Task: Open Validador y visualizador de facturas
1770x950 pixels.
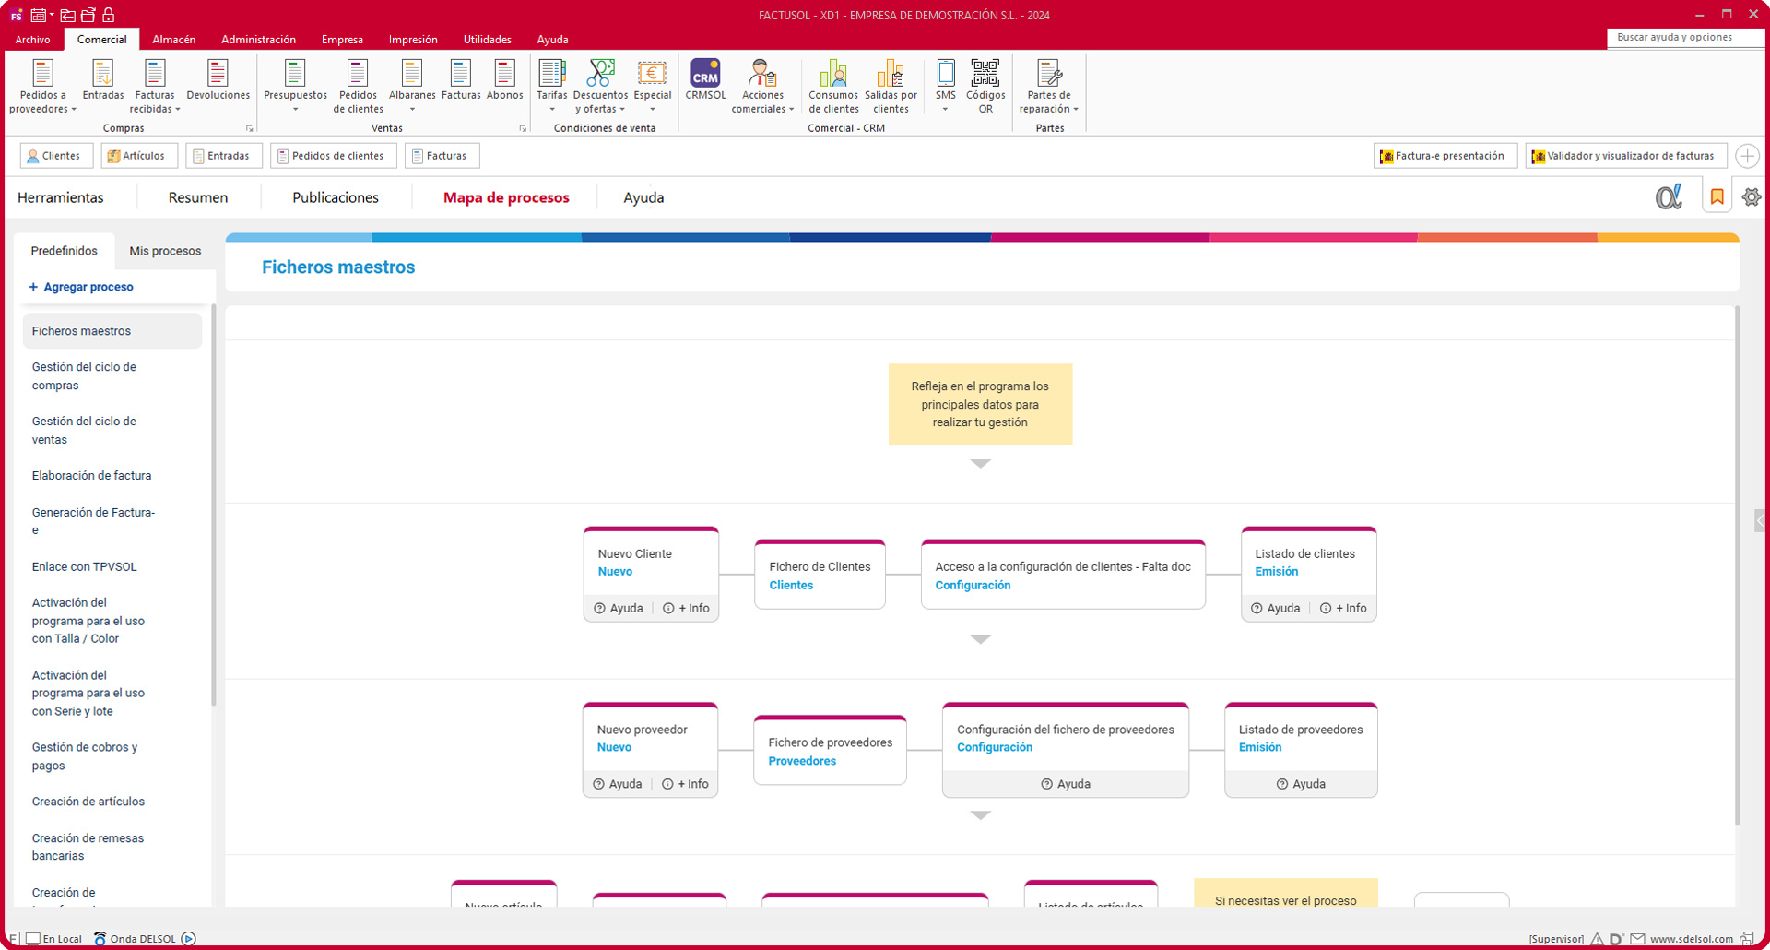Action: (x=1626, y=156)
